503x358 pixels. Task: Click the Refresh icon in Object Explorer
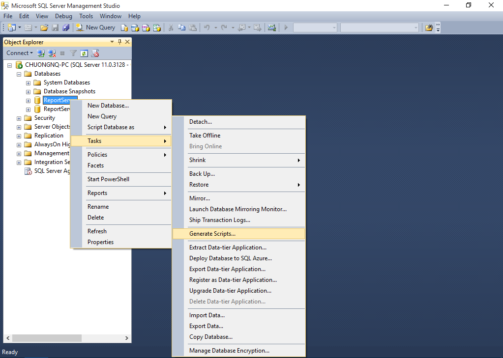point(84,53)
